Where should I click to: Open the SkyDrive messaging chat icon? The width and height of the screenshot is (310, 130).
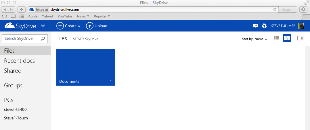255,26
